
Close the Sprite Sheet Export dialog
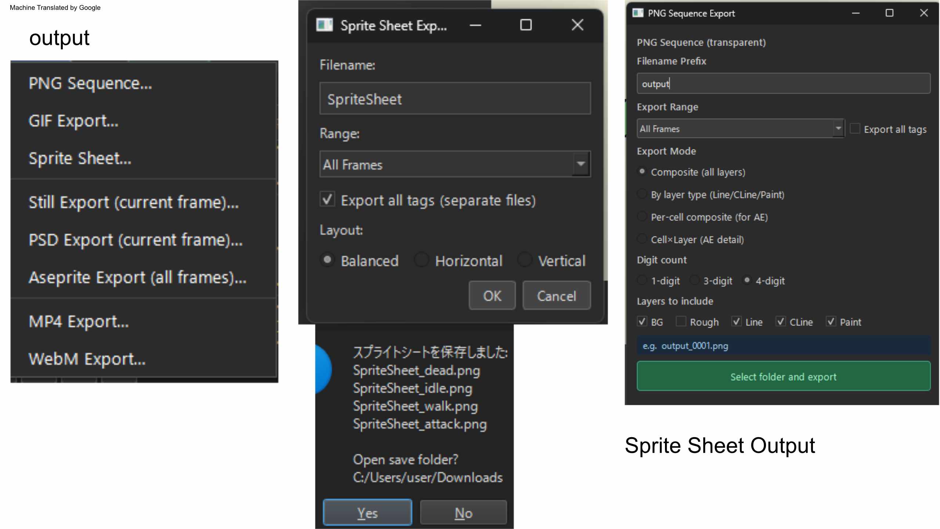point(577,25)
